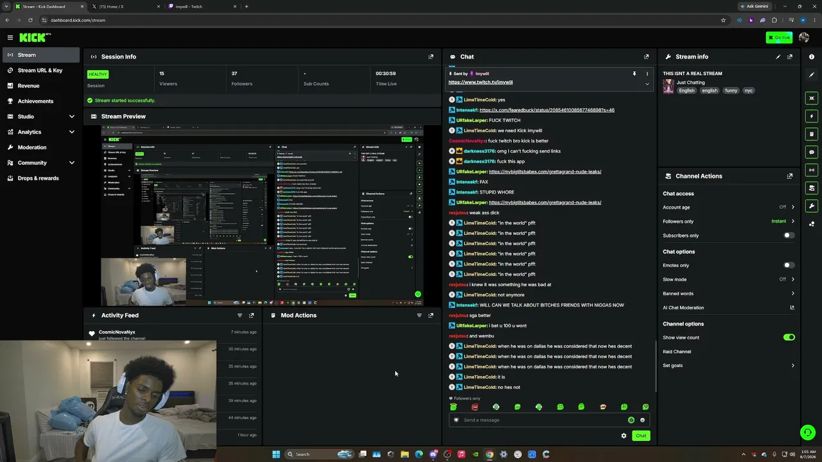Viewport: 822px width, 462px height.
Task: Open the pinned twitch.tv/imywill link
Action: tap(480, 82)
